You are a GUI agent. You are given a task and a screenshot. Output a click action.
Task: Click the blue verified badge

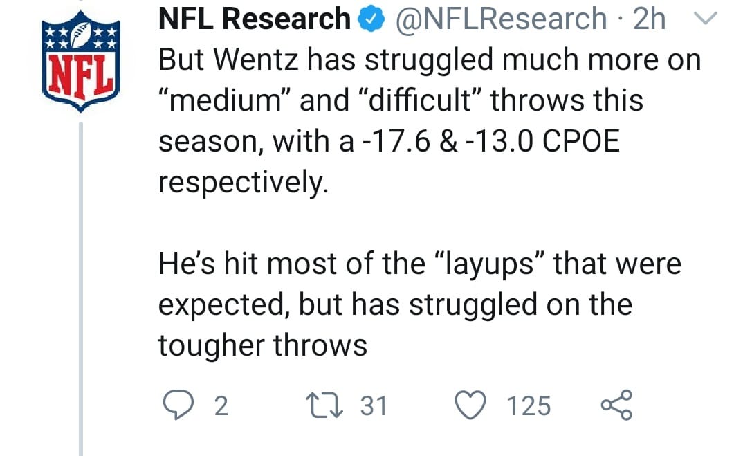(x=369, y=20)
